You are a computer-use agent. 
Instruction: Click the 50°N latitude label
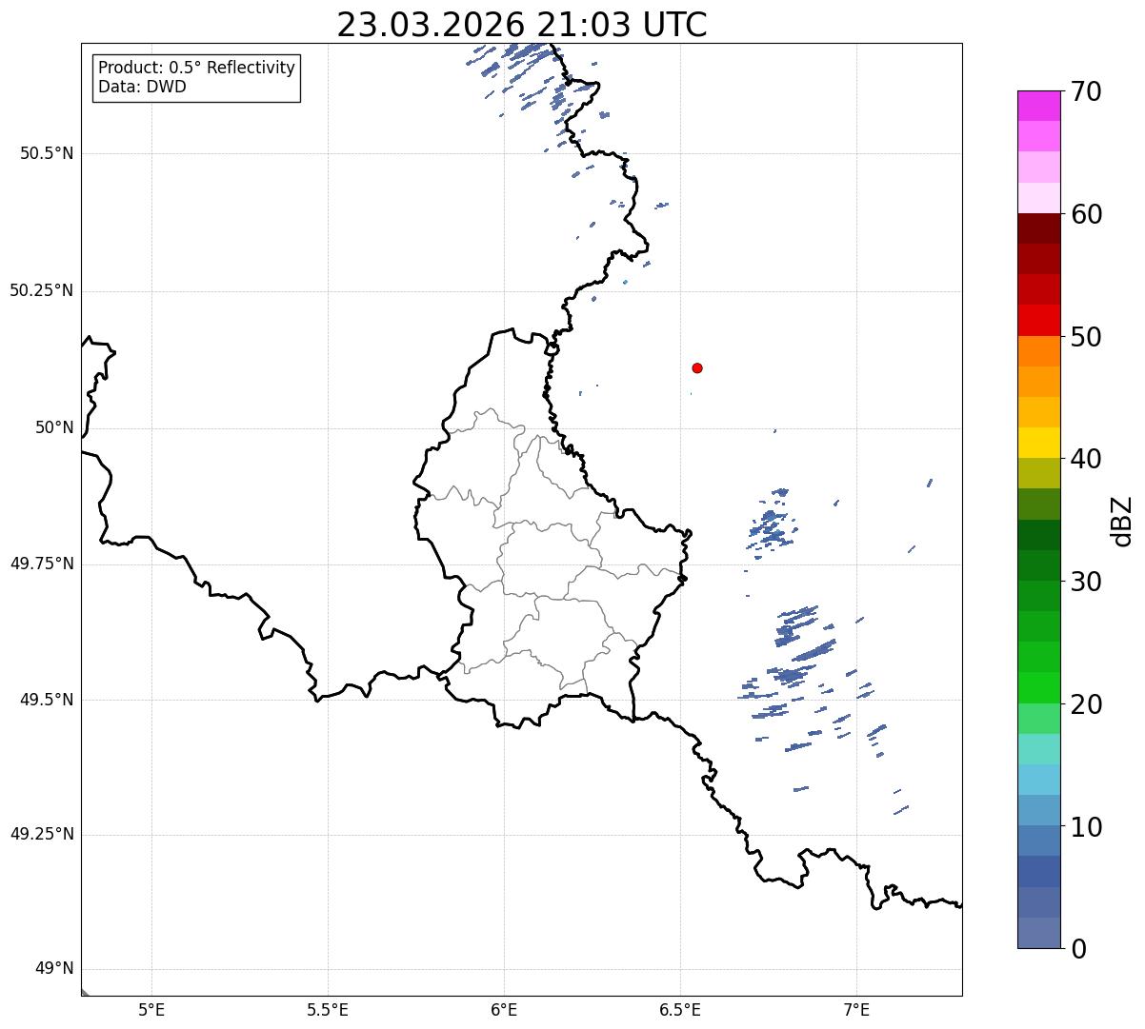tap(55, 427)
